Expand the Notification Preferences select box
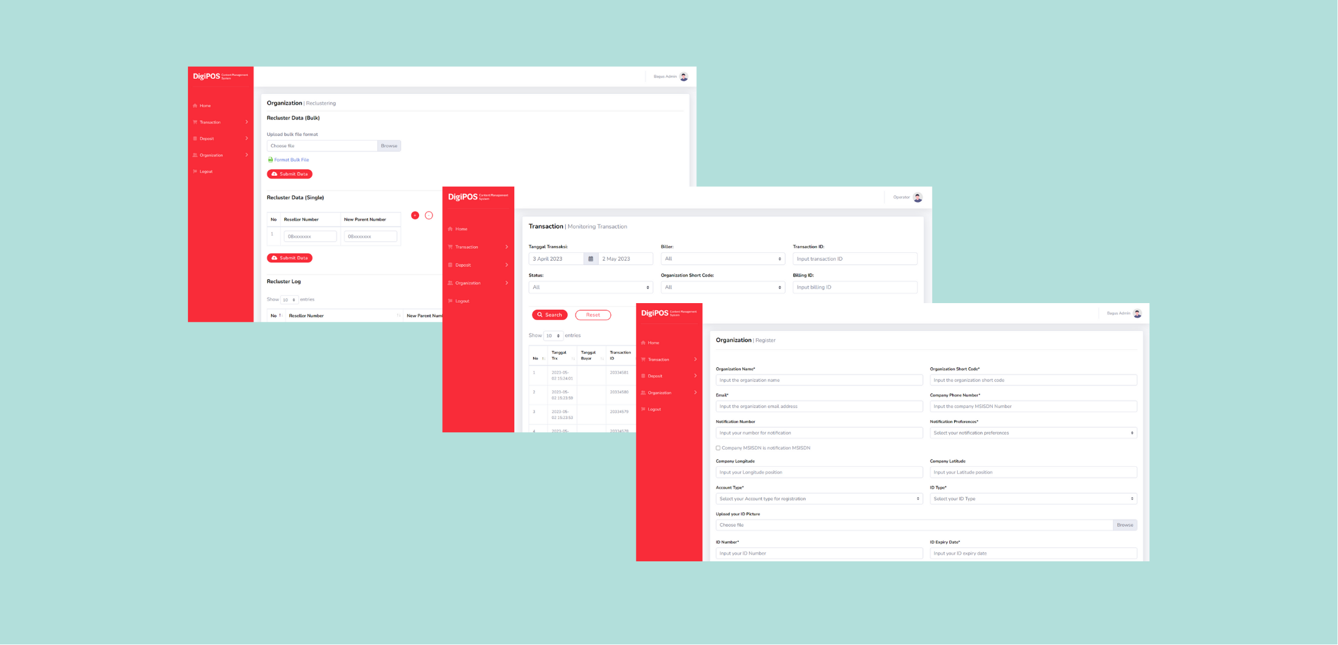 [1033, 433]
